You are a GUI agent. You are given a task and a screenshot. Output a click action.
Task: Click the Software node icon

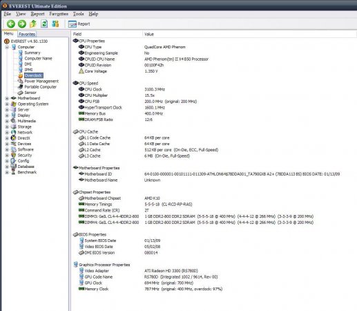[14, 149]
